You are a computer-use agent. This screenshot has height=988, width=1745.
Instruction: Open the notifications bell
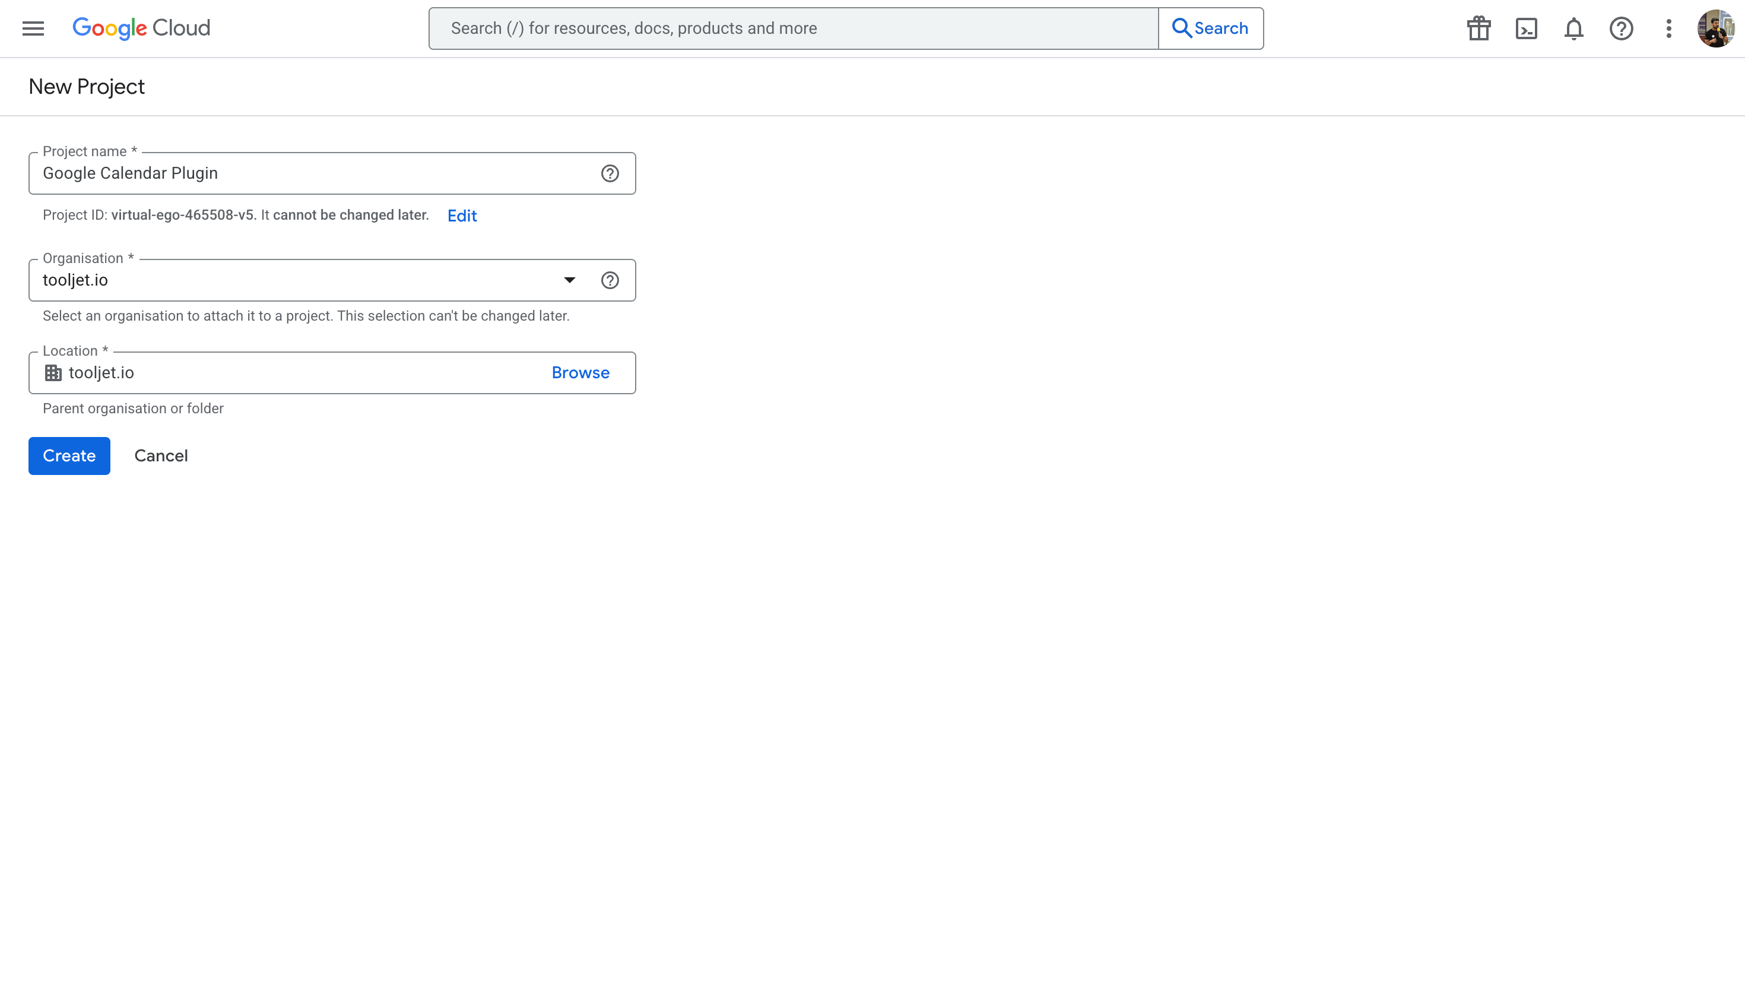click(x=1573, y=28)
